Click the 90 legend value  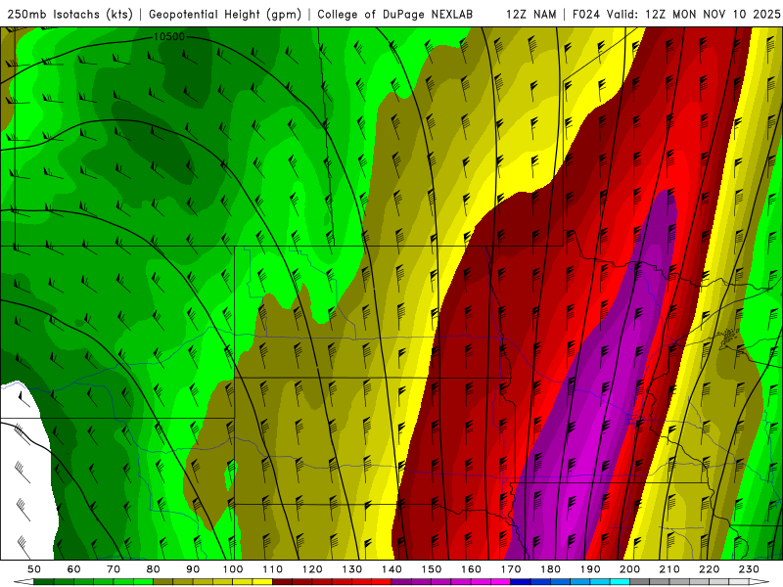coord(193,569)
